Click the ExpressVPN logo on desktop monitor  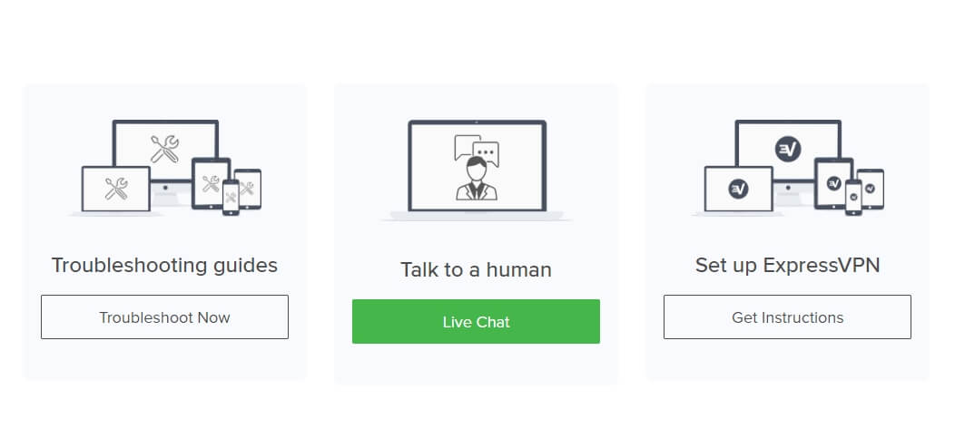[x=787, y=149]
